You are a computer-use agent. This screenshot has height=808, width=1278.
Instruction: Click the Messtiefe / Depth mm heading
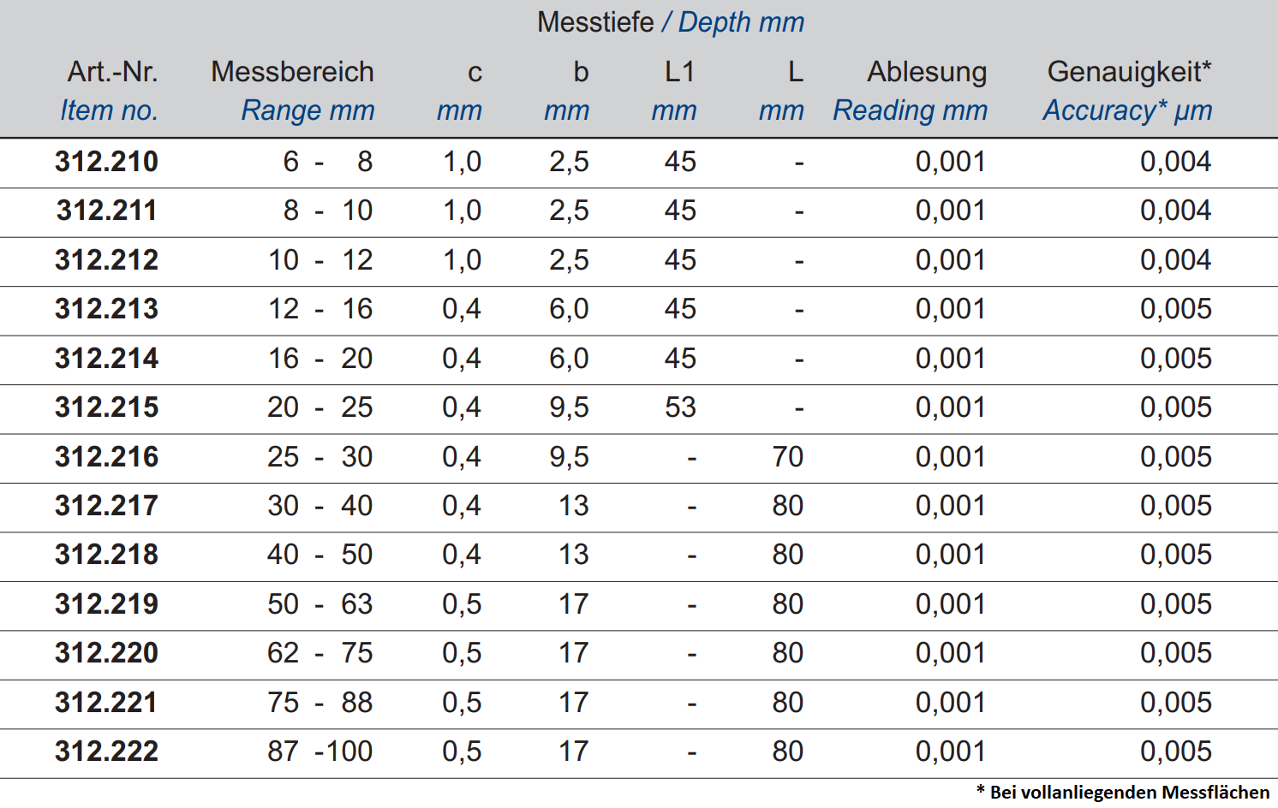[x=670, y=22]
